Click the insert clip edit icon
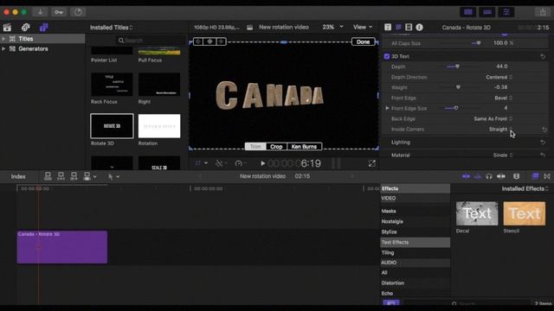The width and height of the screenshot is (554, 311). 61,176
